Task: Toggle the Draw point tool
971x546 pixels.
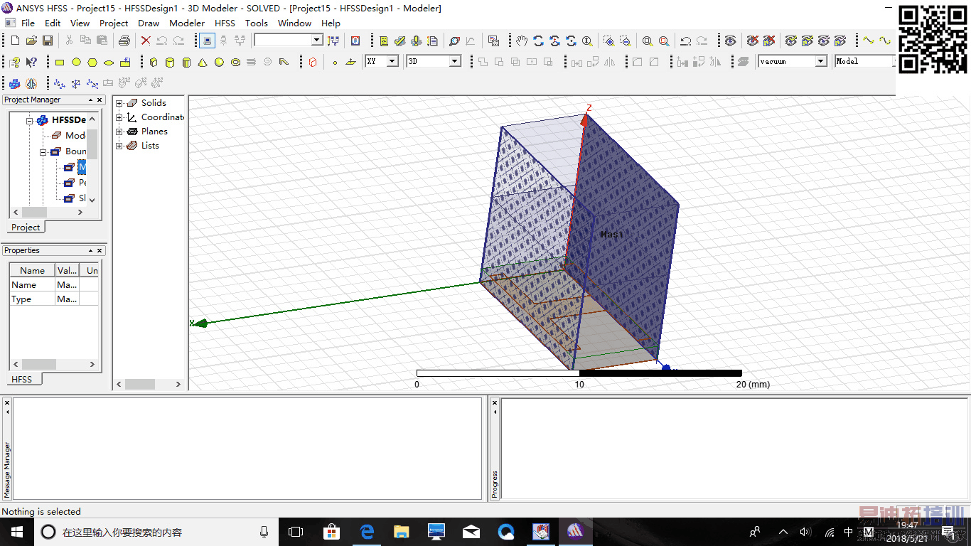Action: (335, 63)
